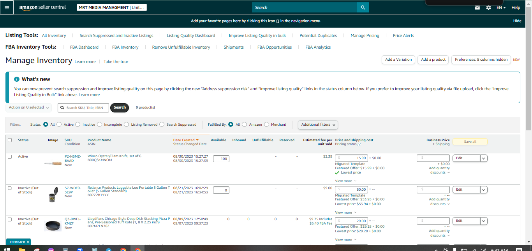Select Fulfilled By Amazon radio button

[245, 125]
